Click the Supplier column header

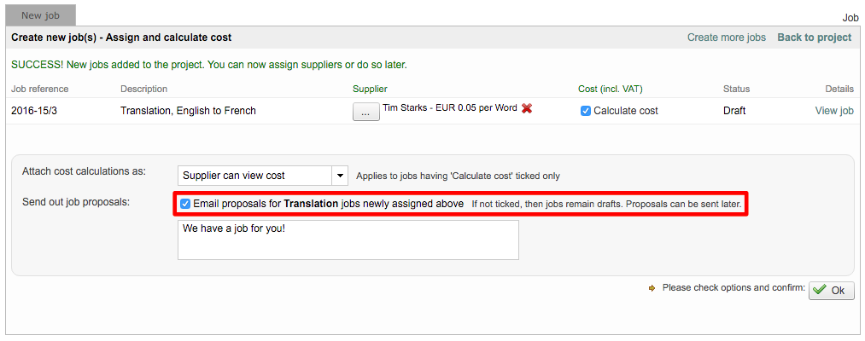[370, 89]
